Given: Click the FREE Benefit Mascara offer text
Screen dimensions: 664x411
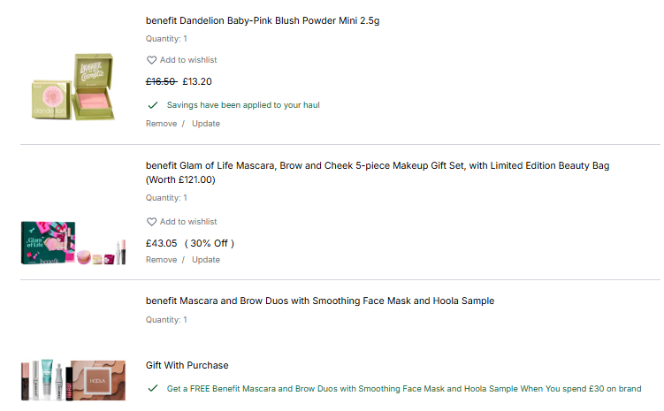Looking at the screenshot, I should click(404, 389).
